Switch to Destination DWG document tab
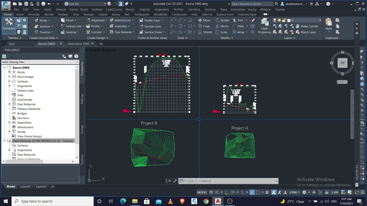Viewport: 367px width, 206px height. point(79,44)
